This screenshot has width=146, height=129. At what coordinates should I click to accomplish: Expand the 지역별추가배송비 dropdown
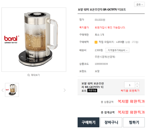click(x=117, y=50)
